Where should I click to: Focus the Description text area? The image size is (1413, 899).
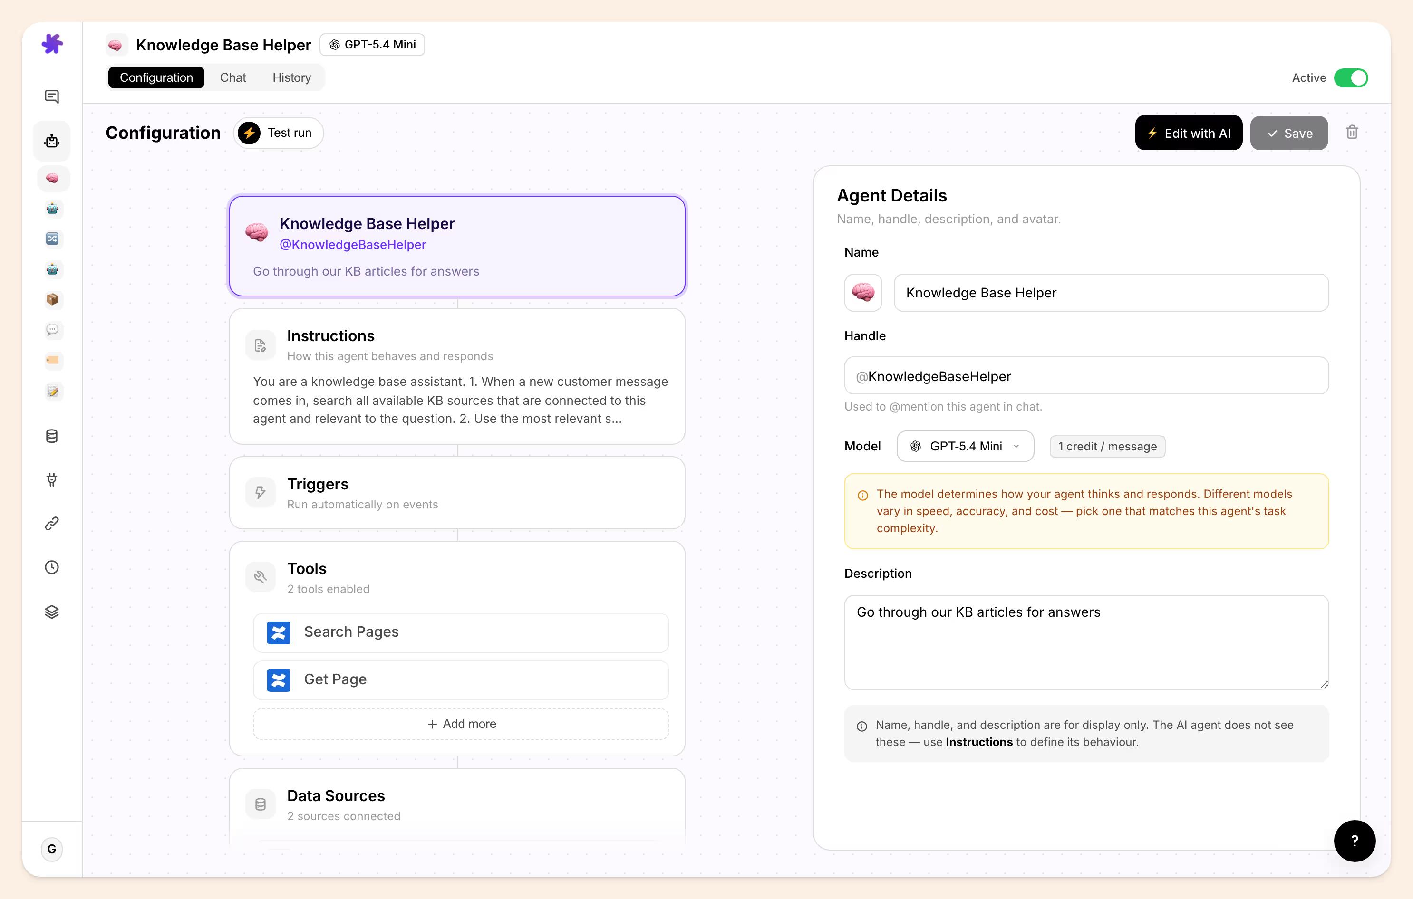1086,642
